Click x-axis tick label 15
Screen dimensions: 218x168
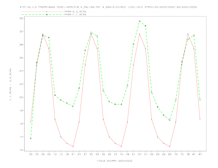[61, 154]
